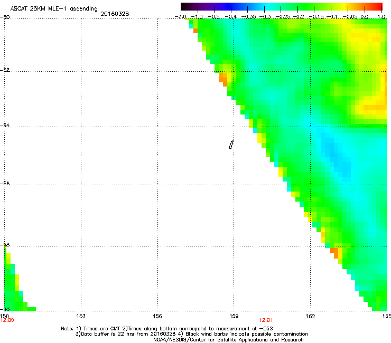Click the color scale label "-0.3"
Viewport: 391px width, 343px height.
pos(265,17)
